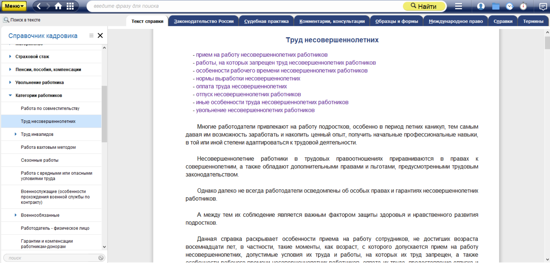Open the Образцы и формы tab
The width and height of the screenshot is (550, 263).
click(x=396, y=21)
